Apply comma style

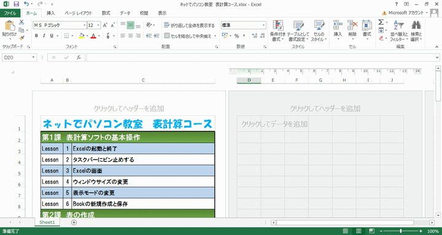244,36
